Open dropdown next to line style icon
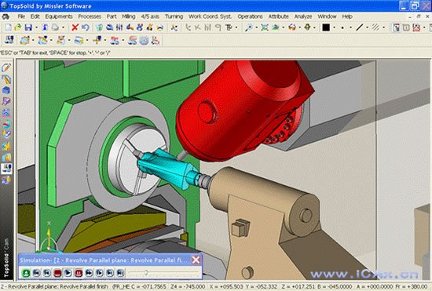 (x=367, y=27)
